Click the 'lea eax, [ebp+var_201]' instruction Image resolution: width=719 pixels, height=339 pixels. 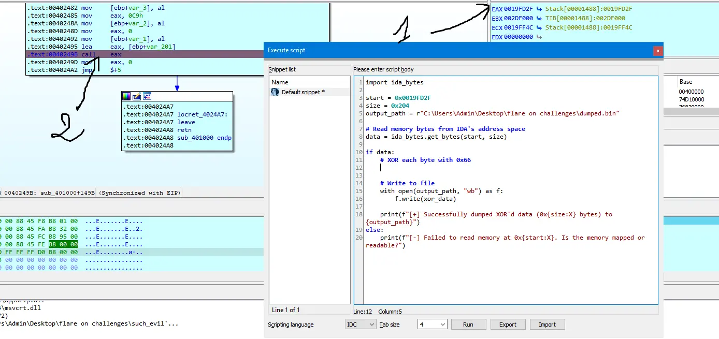pyautogui.click(x=128, y=47)
